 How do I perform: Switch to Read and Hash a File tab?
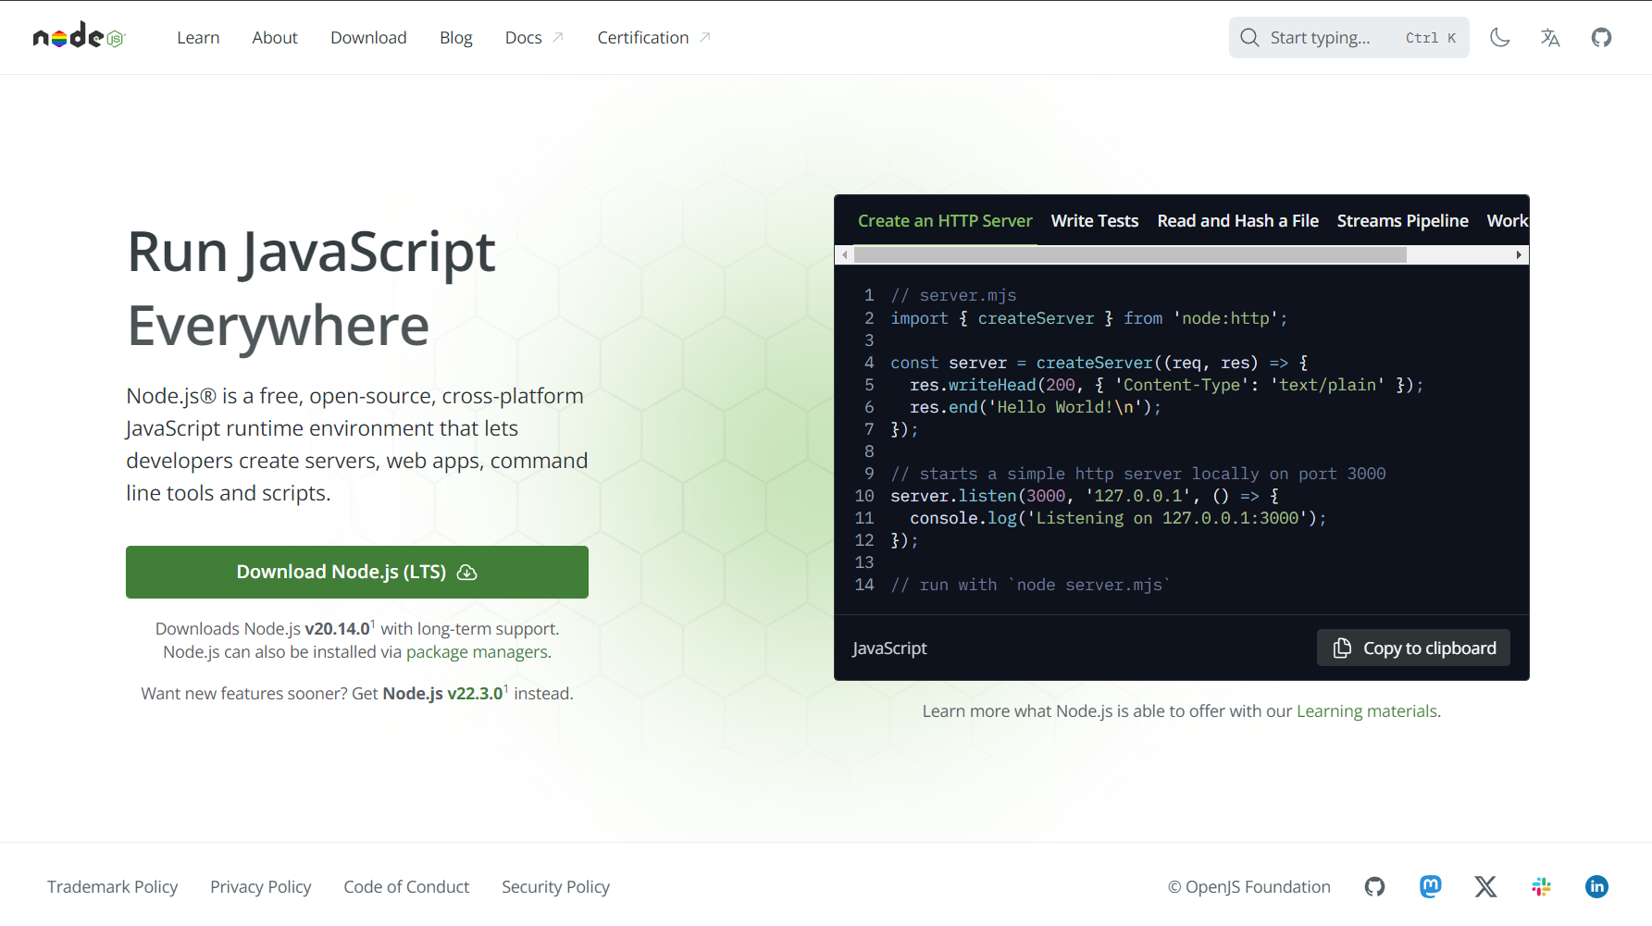[1237, 220]
